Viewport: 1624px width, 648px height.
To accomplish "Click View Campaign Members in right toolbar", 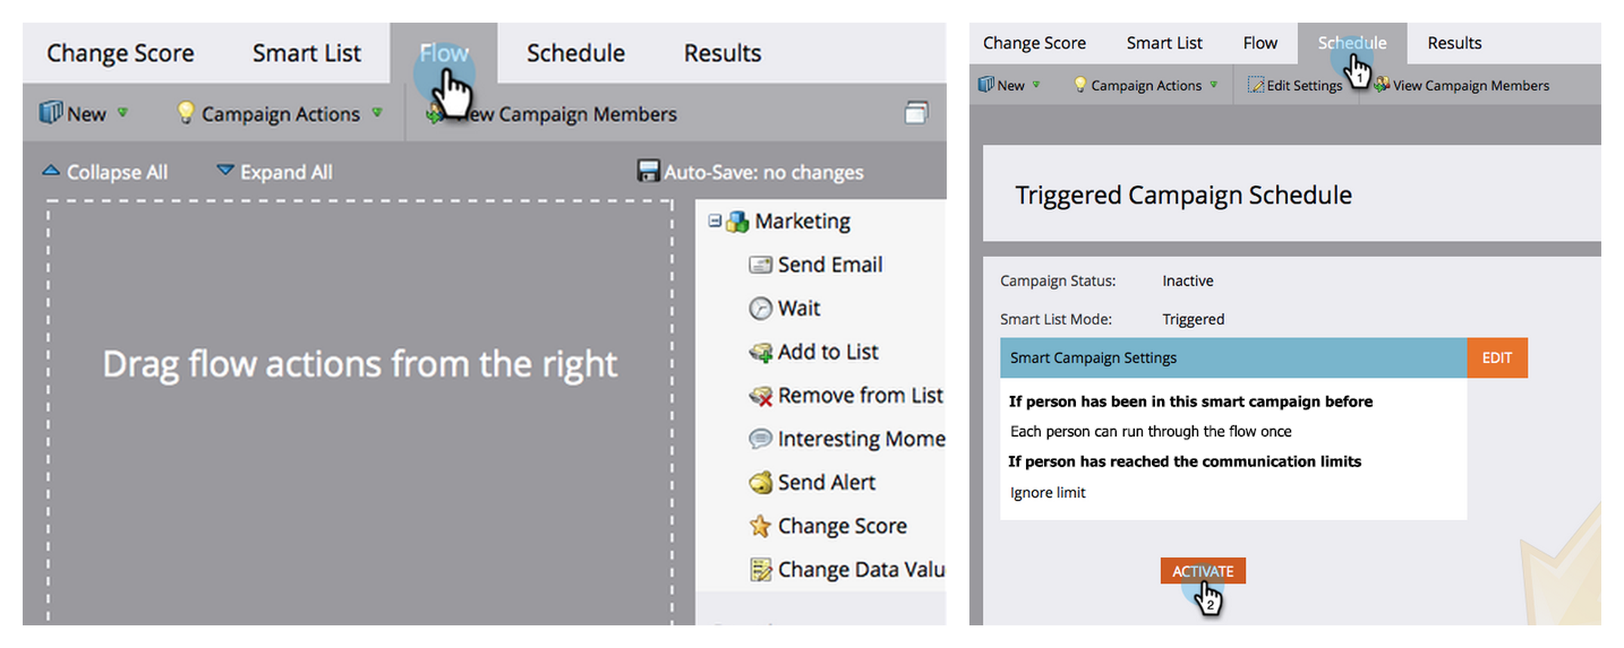I will pos(1462,85).
